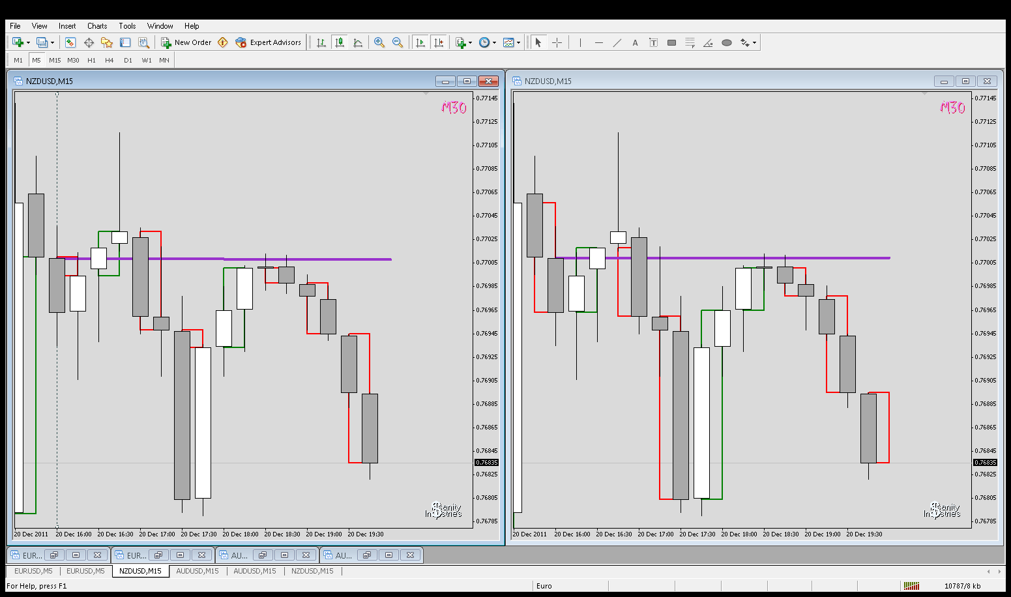Screen dimensions: 1011x597
Task: Select the Trendline by Angle tool
Action: (709, 42)
